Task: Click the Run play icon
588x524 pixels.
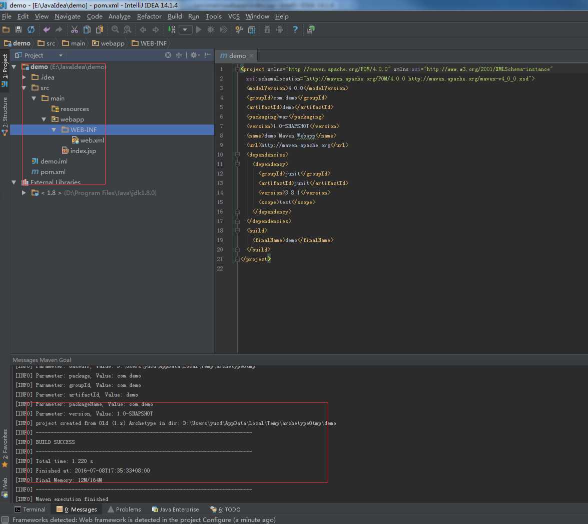Action: coord(199,29)
